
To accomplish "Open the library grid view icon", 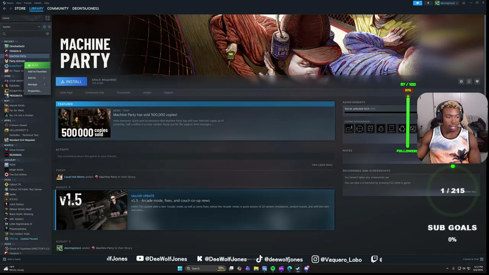I will (x=47, y=18).
